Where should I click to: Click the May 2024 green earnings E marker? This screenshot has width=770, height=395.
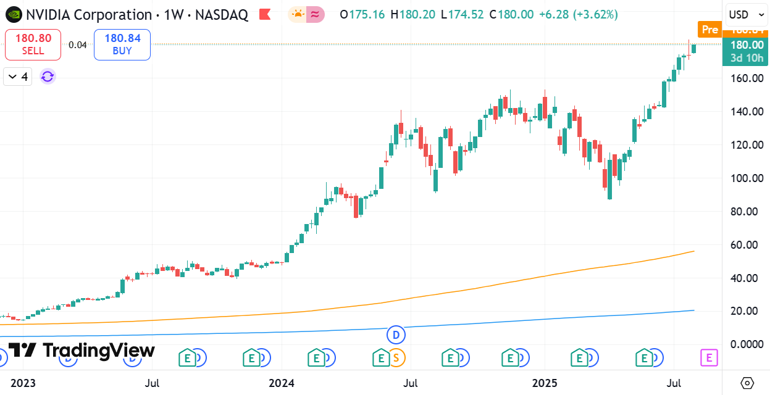pyautogui.click(x=380, y=357)
